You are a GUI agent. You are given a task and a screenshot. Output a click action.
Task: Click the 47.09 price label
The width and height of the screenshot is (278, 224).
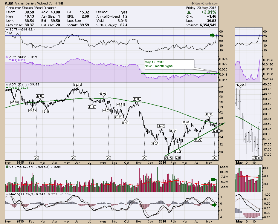(x=40, y=96)
